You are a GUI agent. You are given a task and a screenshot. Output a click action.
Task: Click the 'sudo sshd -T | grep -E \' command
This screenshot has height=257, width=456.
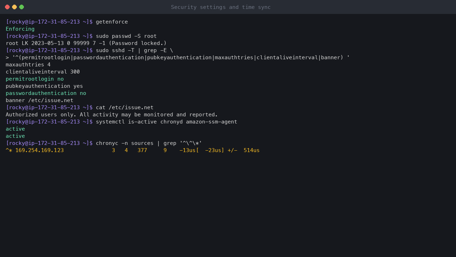tap(134, 50)
